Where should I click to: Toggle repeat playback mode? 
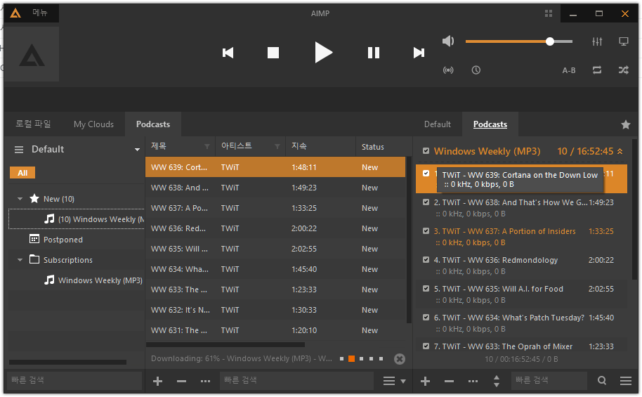[x=597, y=70]
